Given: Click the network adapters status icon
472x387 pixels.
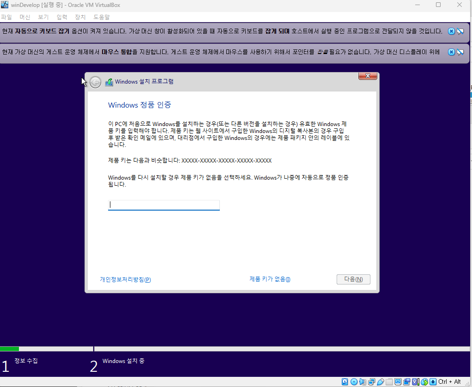Looking at the screenshot, I should [371, 381].
